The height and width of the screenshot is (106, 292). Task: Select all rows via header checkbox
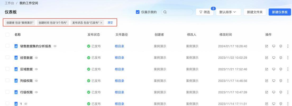pos(7,34)
